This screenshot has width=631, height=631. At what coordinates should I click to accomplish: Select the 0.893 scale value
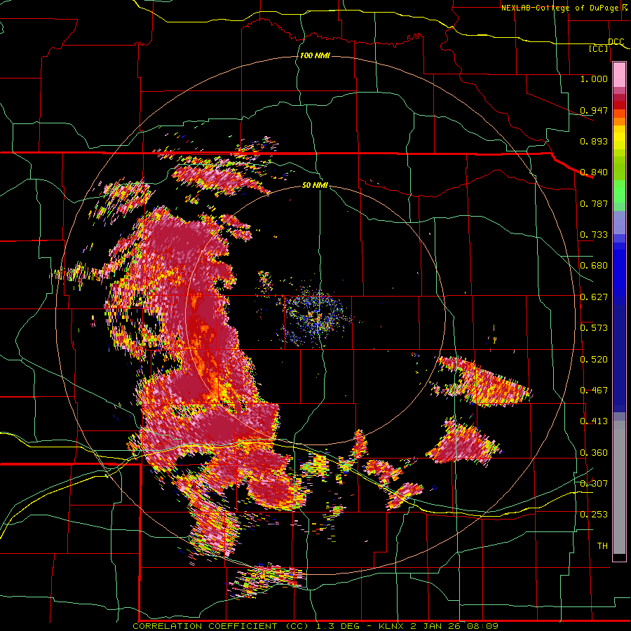(594, 141)
